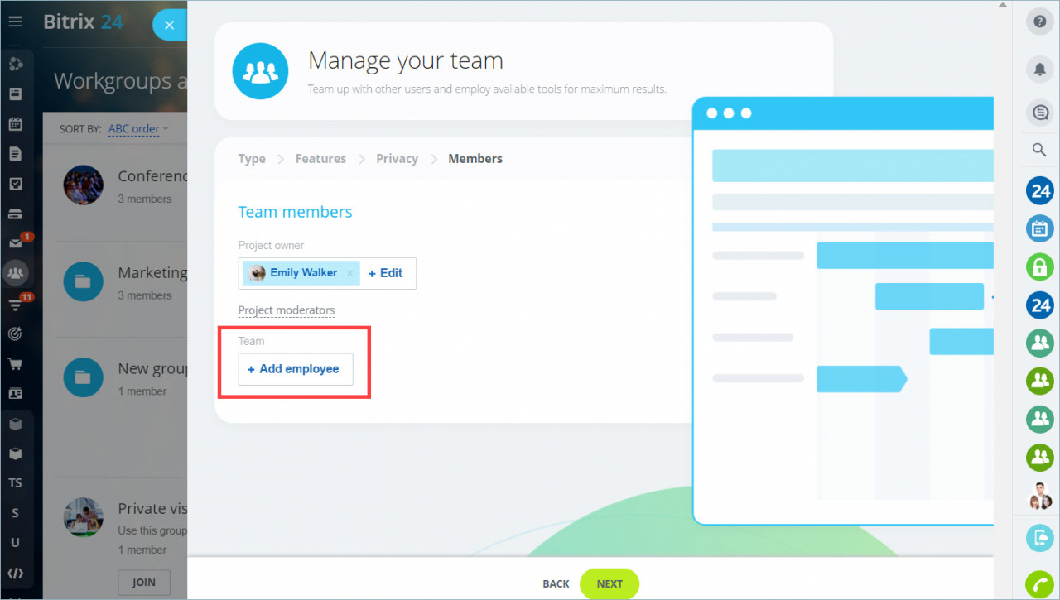This screenshot has width=1060, height=600.
Task: Go to the Type step
Action: pos(252,159)
